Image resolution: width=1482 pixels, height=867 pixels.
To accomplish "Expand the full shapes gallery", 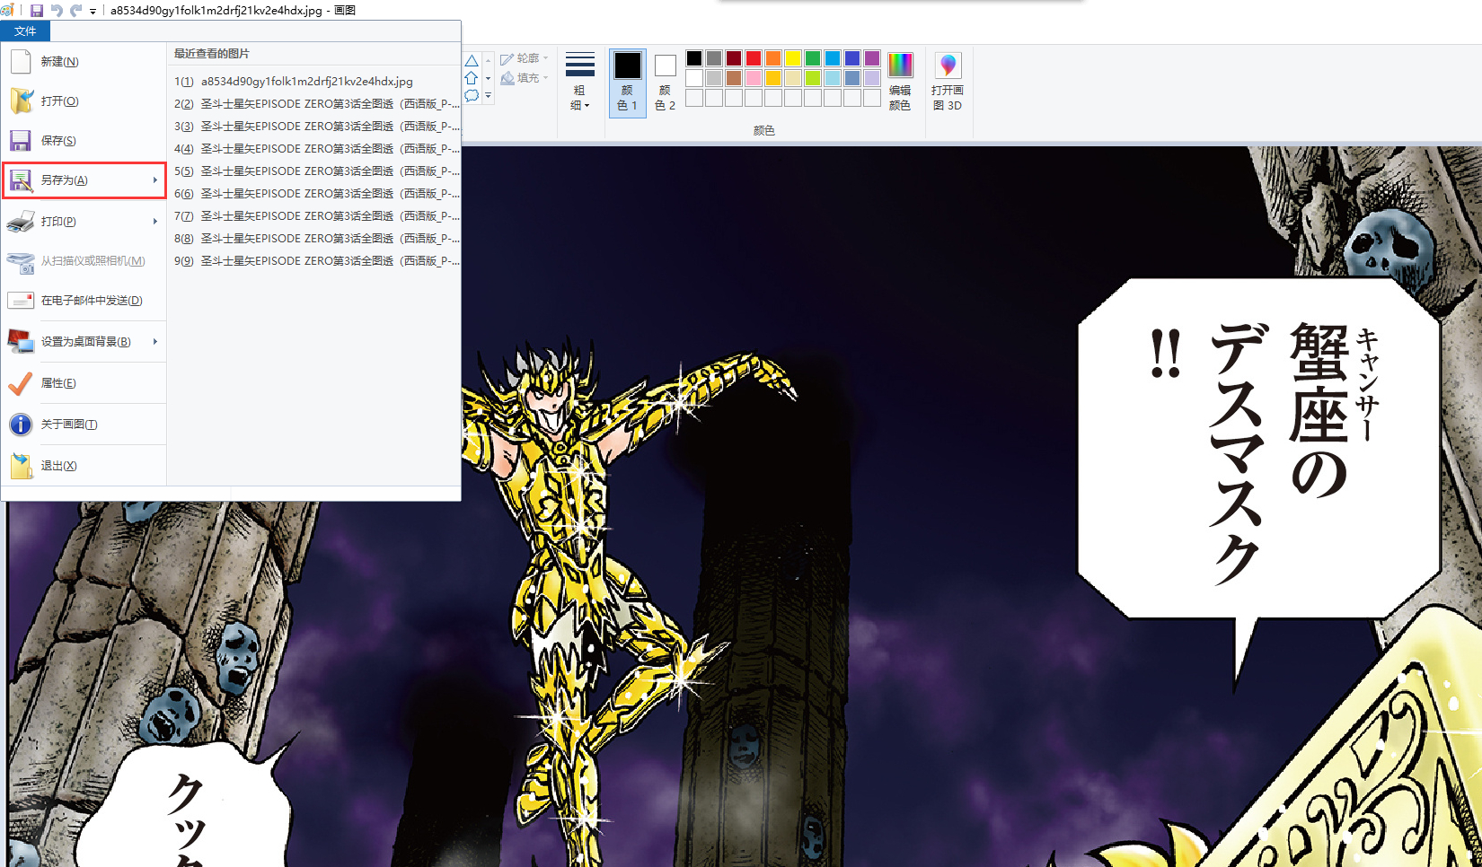I will pyautogui.click(x=489, y=95).
